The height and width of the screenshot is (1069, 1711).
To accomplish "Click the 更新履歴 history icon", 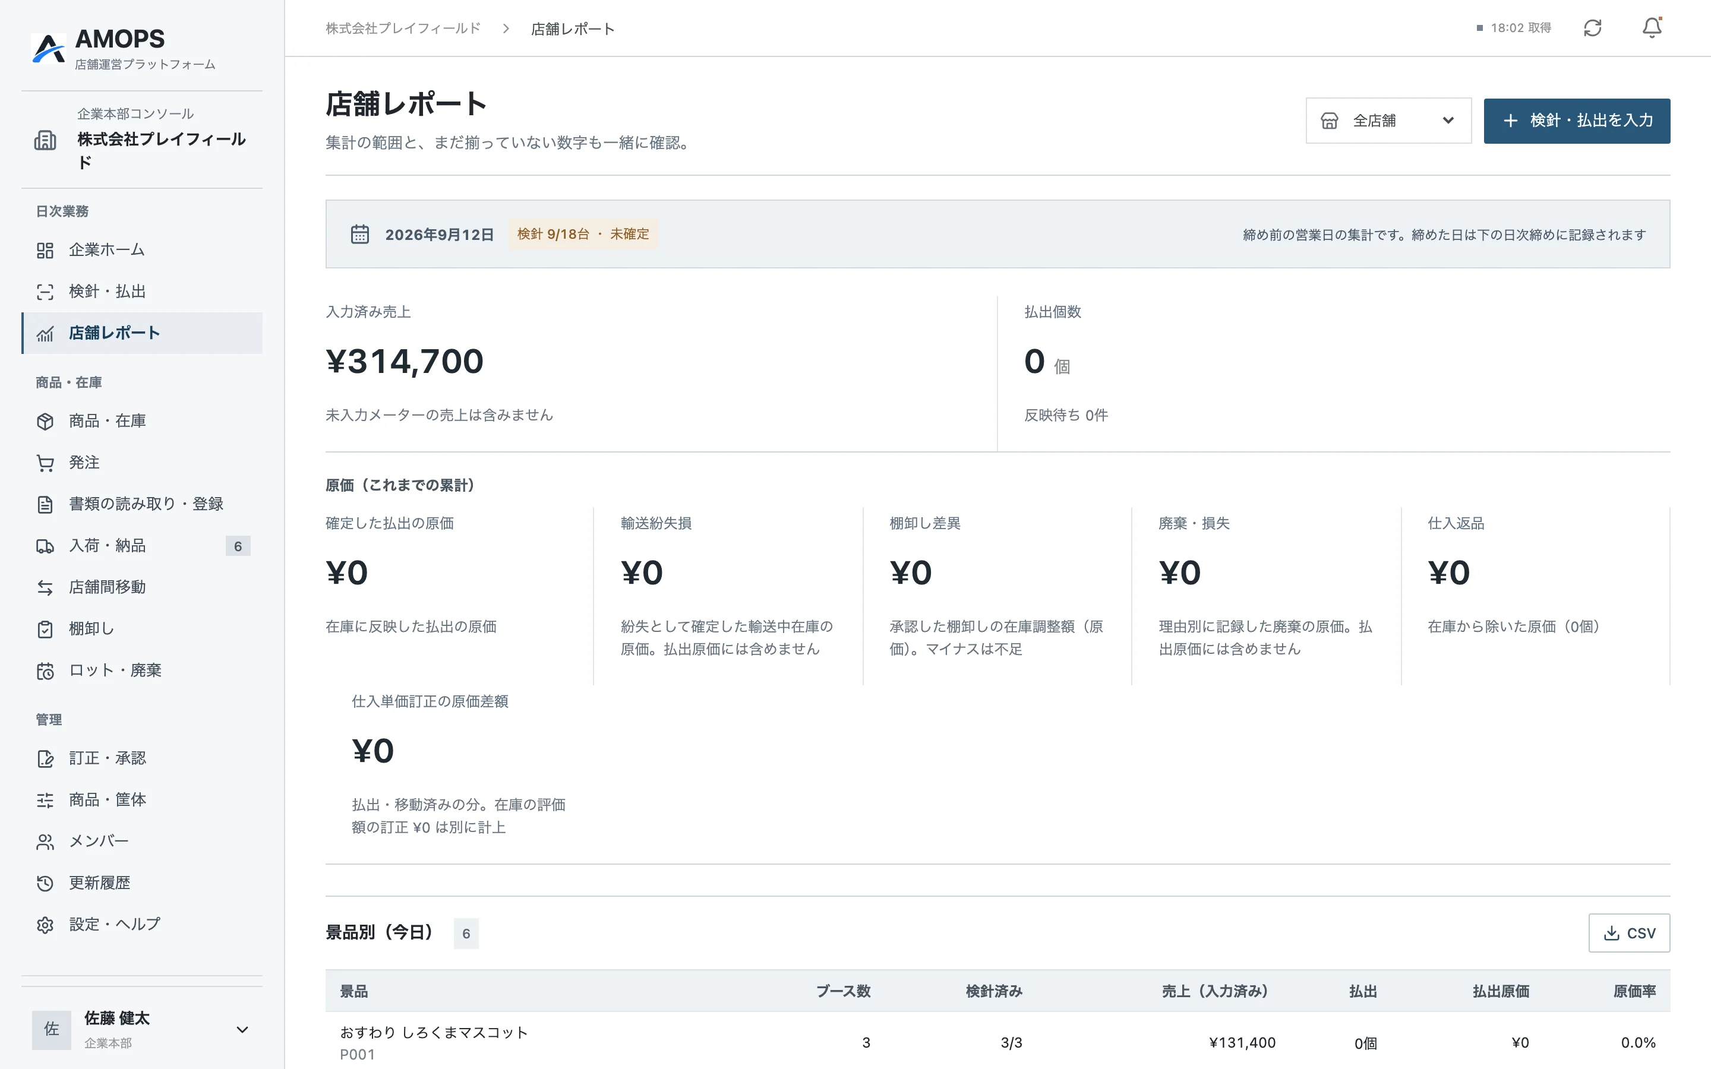I will 45,883.
